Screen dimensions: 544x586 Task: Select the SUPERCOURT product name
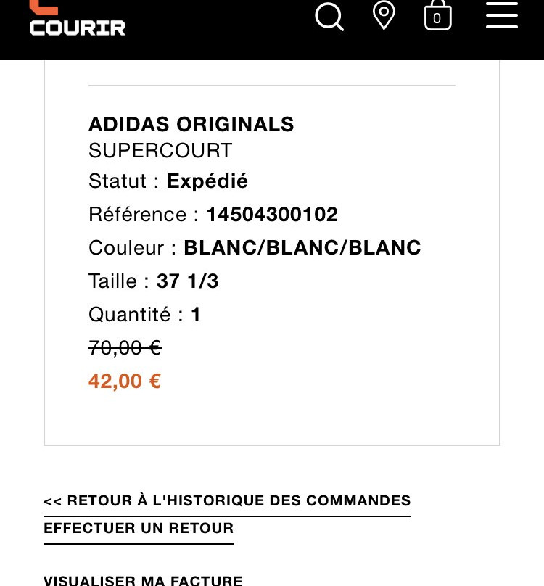pos(160,151)
